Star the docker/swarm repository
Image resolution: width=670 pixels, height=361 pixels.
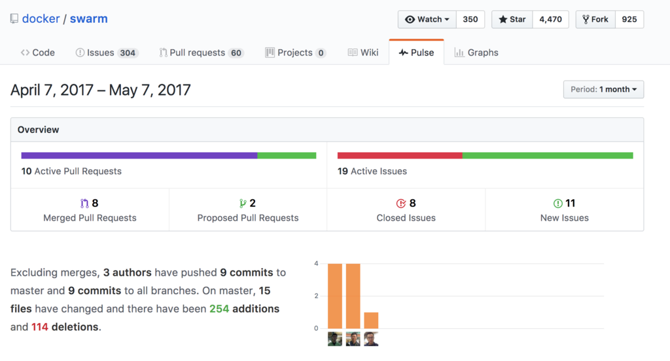(512, 19)
